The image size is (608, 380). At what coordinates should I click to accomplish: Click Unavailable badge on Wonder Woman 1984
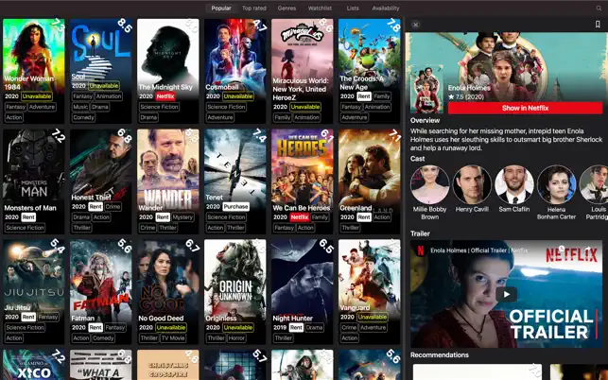pos(37,96)
